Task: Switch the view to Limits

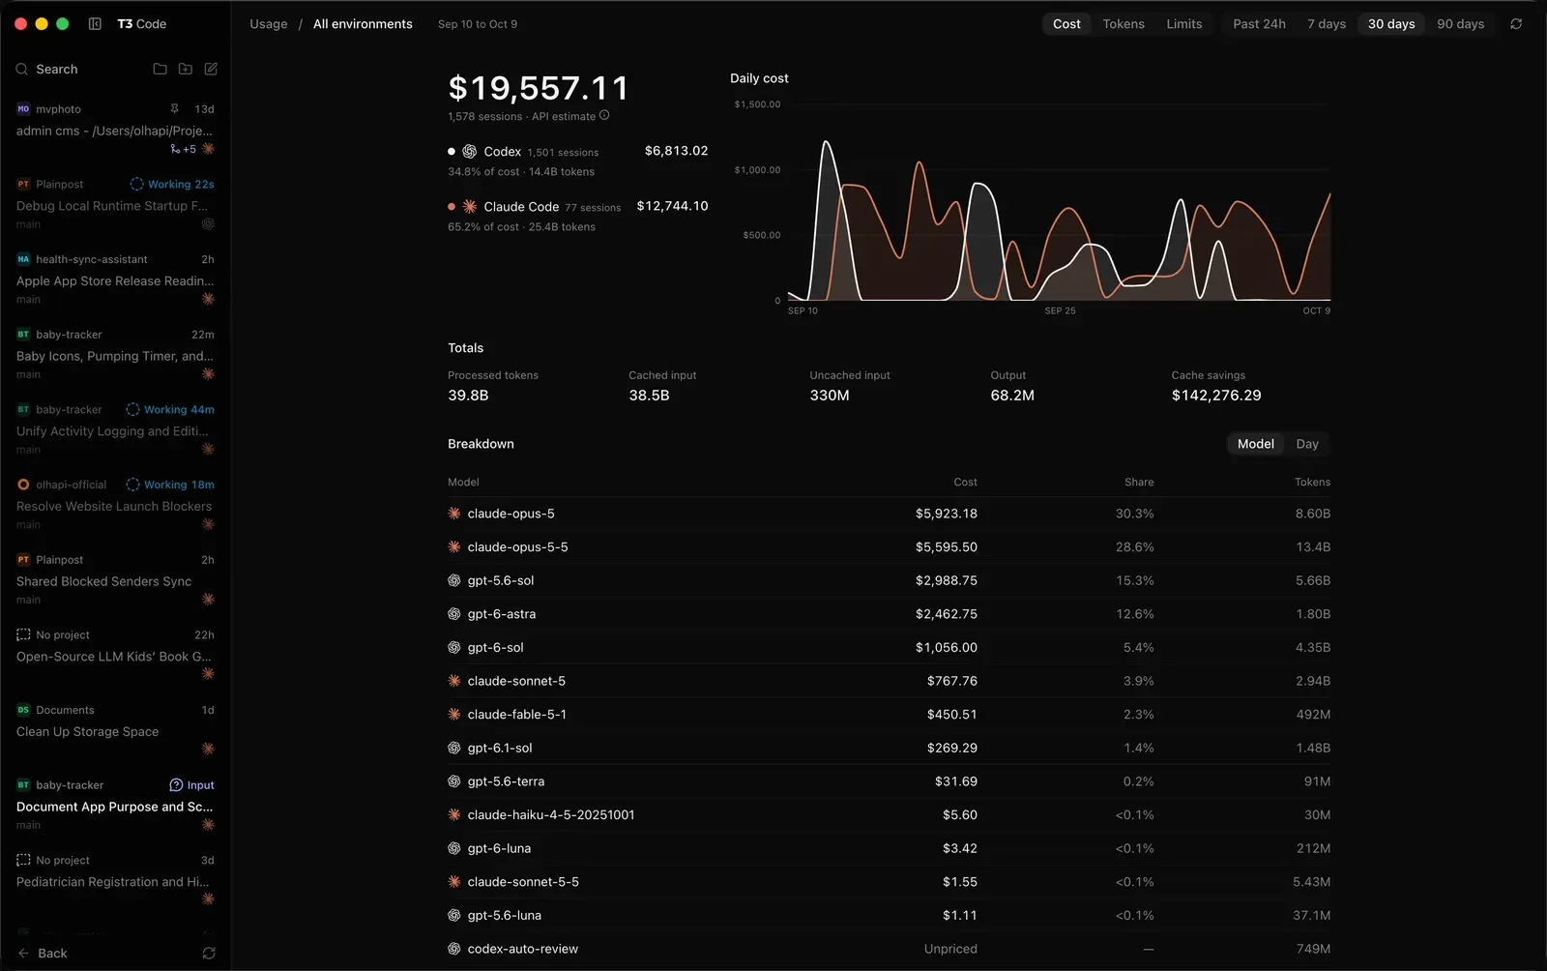Action: pos(1184,24)
